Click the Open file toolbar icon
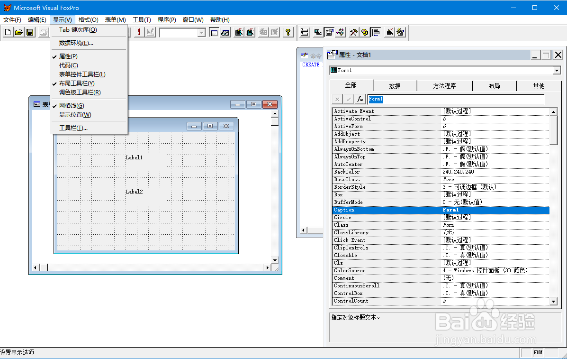This screenshot has width=567, height=359. coord(19,32)
